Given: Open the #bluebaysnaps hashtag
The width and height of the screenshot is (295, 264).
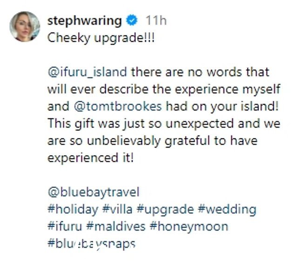Looking at the screenshot, I should 92,244.
